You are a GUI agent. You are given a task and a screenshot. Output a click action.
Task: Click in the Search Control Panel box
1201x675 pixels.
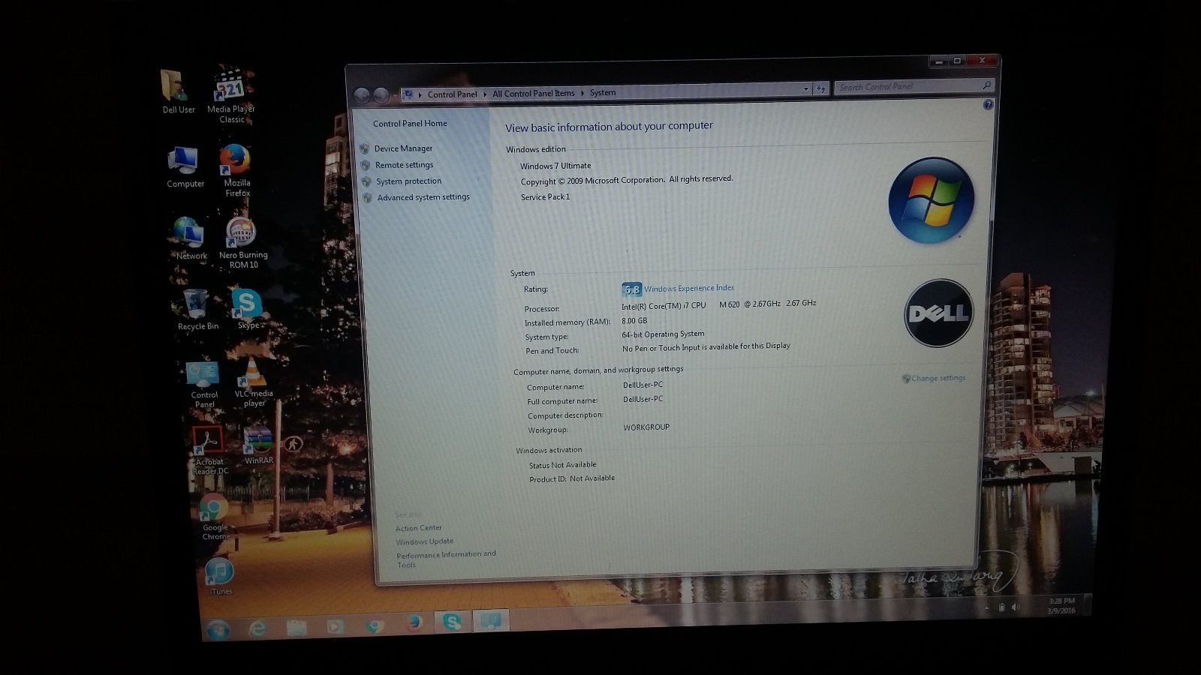[914, 86]
